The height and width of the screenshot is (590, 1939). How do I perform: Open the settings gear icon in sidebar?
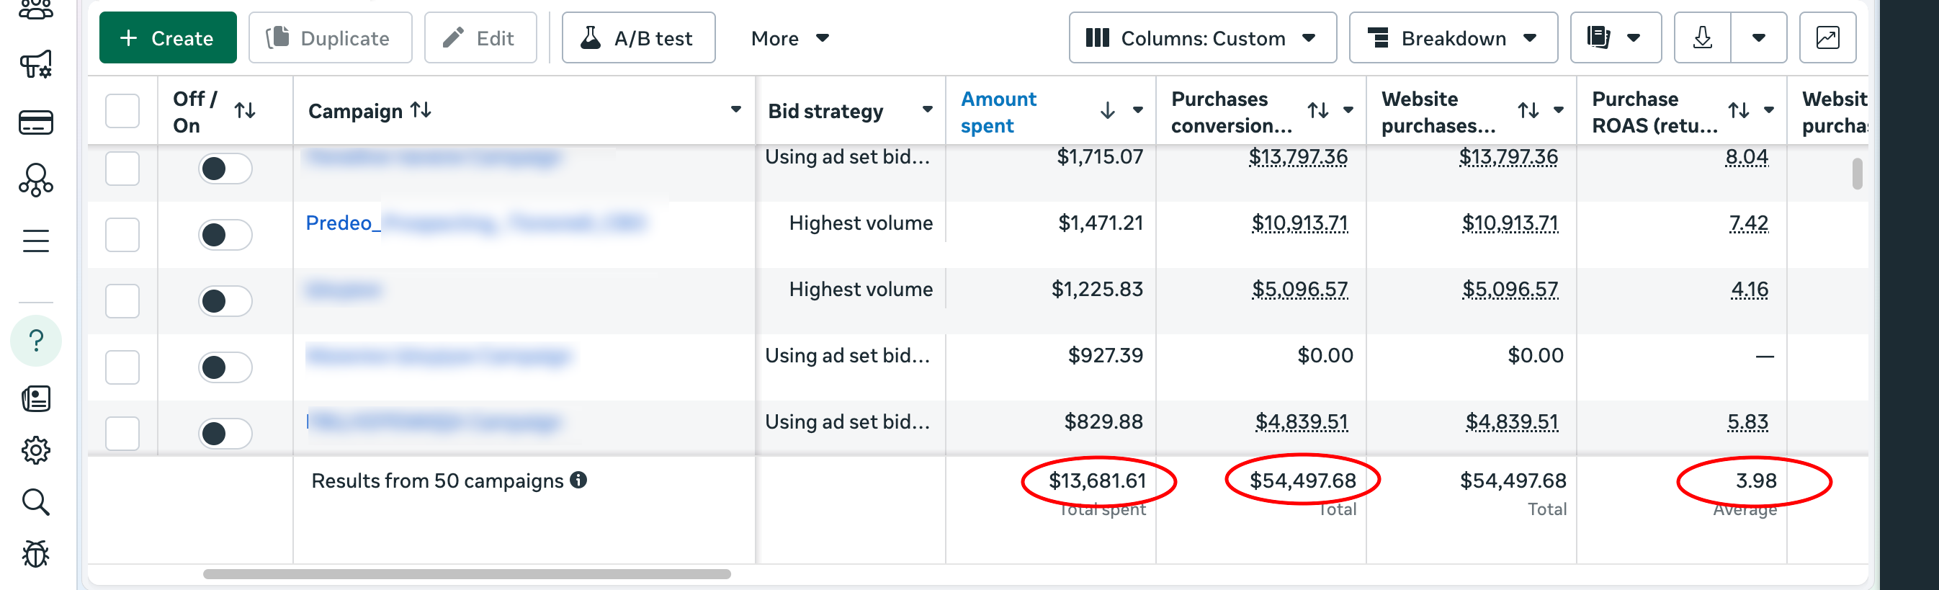coord(35,450)
